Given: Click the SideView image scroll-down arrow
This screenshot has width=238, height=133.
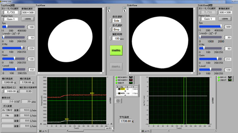Looking at the screenshot, I should click(194, 71).
